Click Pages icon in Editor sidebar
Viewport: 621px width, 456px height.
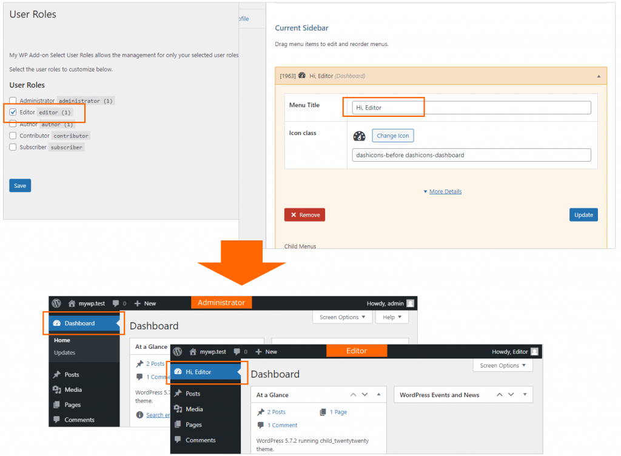(x=178, y=425)
